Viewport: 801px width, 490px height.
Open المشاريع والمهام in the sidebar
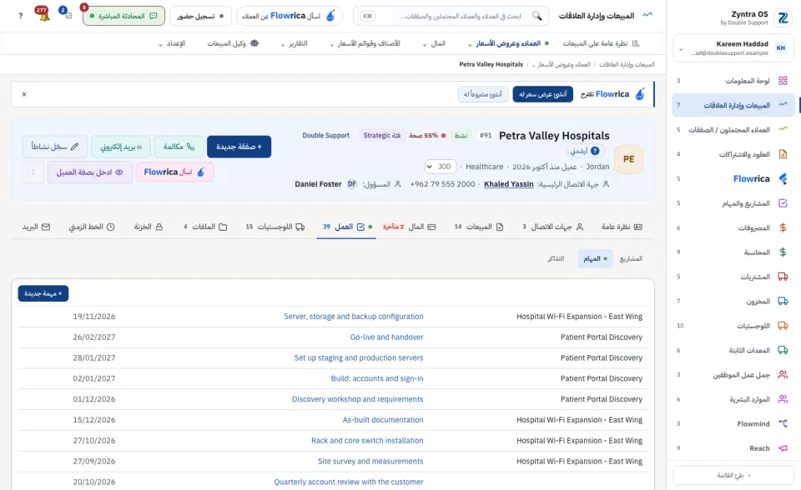pyautogui.click(x=733, y=203)
